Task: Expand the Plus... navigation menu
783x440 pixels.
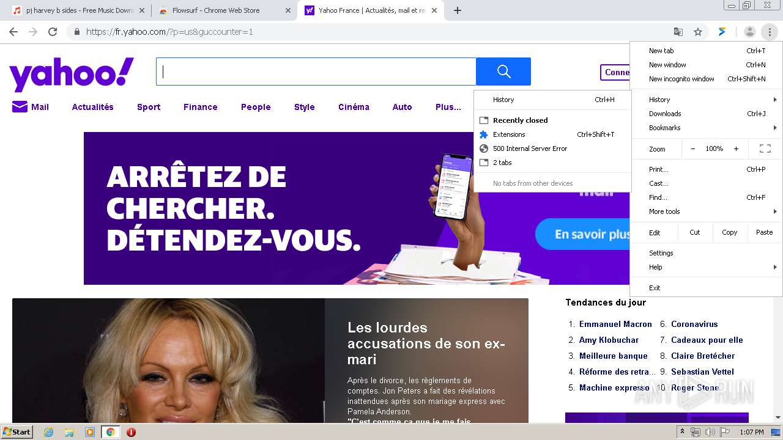Action: point(448,107)
